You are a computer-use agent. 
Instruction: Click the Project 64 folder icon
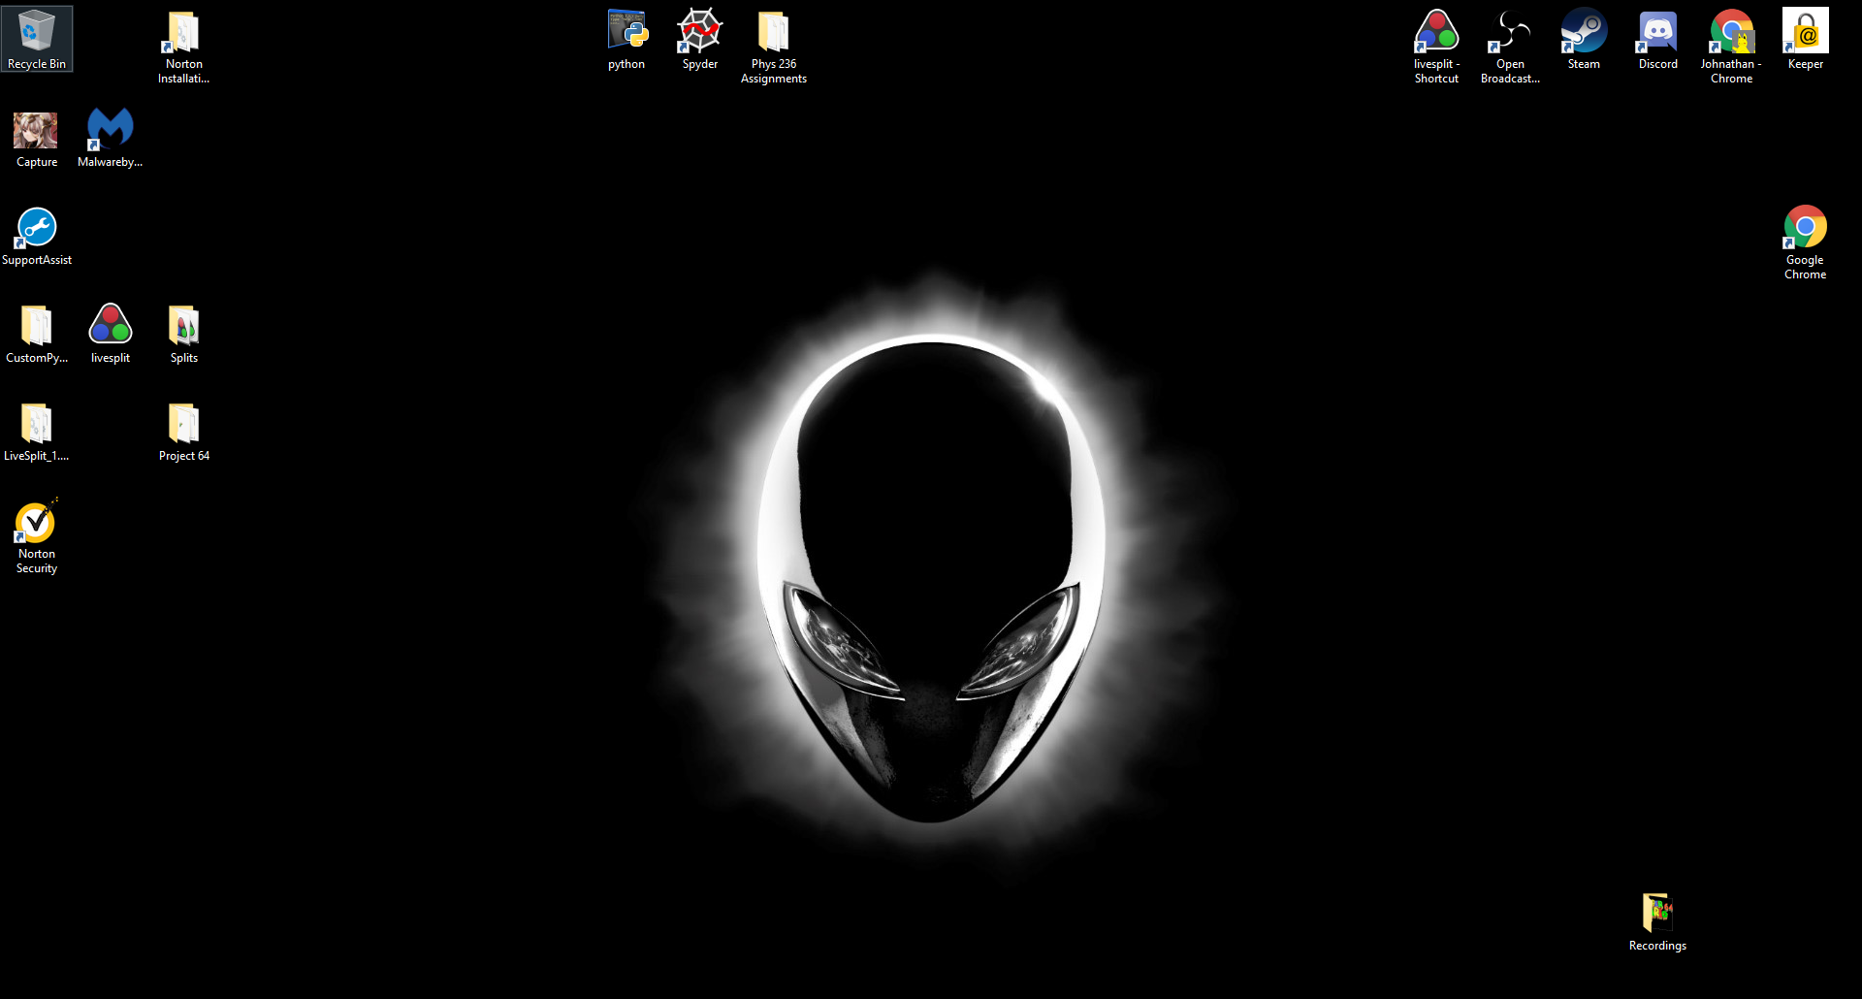click(184, 432)
